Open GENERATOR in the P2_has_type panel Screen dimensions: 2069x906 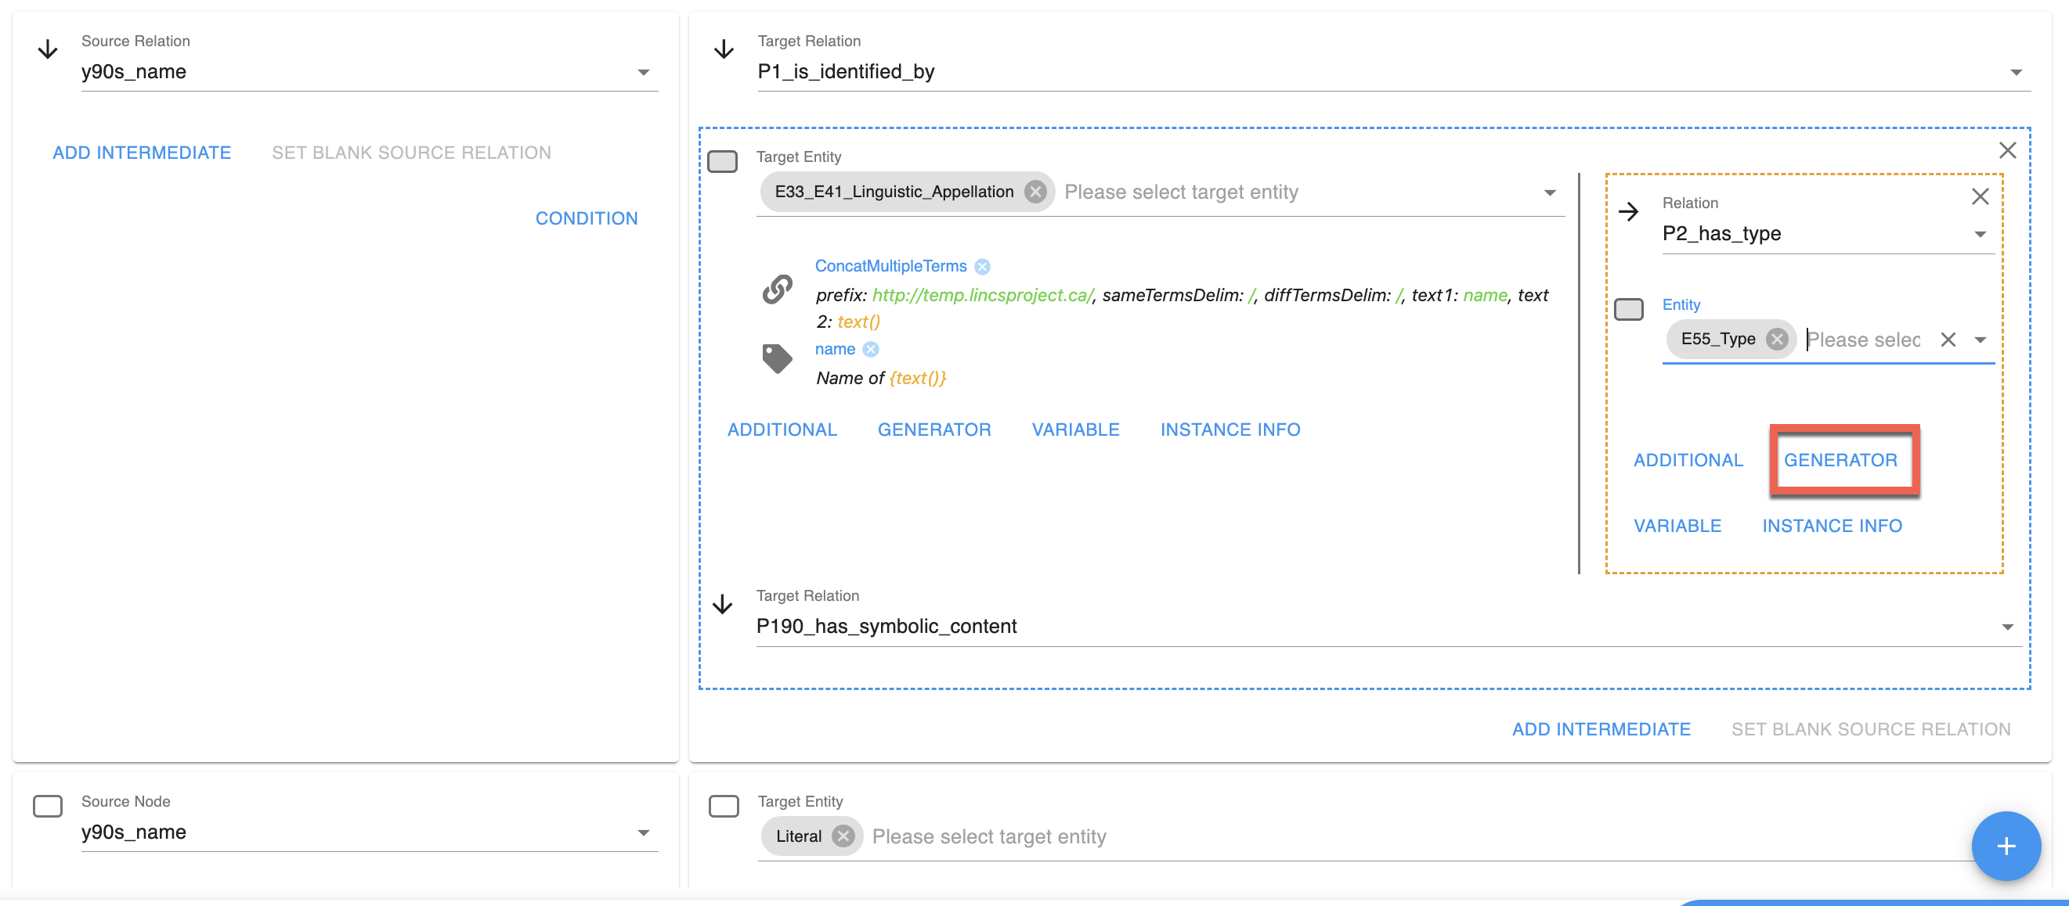1840,460
